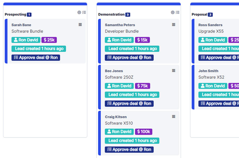Open Samantha Peters card menu icon
The width and height of the screenshot is (239, 158).
(174, 25)
